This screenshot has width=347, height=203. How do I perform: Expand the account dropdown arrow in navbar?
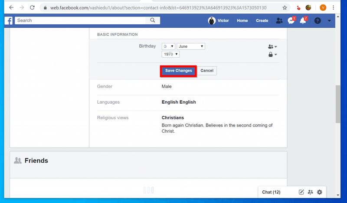pos(329,20)
